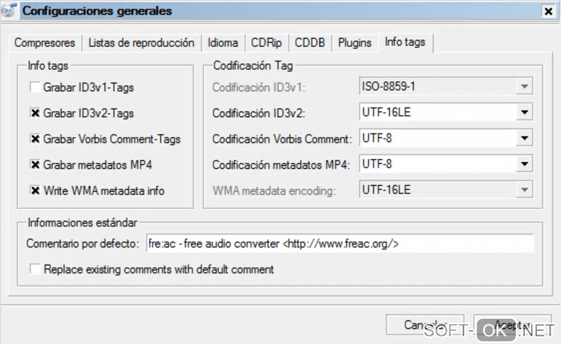Open Codificación metadatos MP4 dropdown
Viewport: 561px width, 344px height.
[x=525, y=164]
